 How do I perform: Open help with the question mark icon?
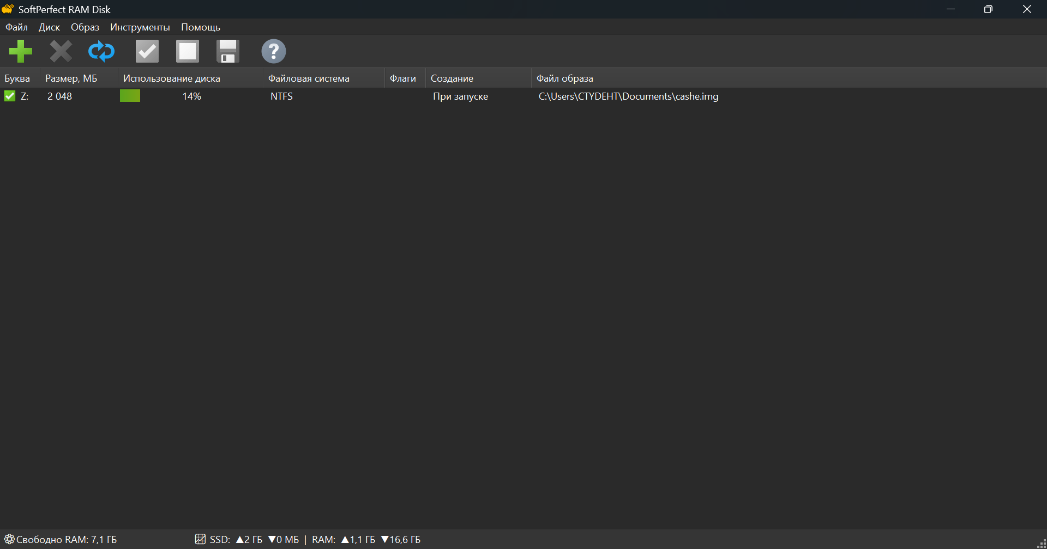(x=273, y=51)
